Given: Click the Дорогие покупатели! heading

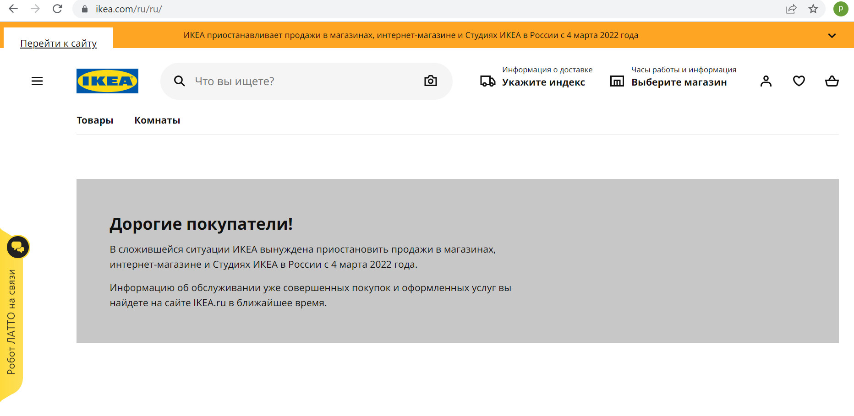Looking at the screenshot, I should (201, 224).
